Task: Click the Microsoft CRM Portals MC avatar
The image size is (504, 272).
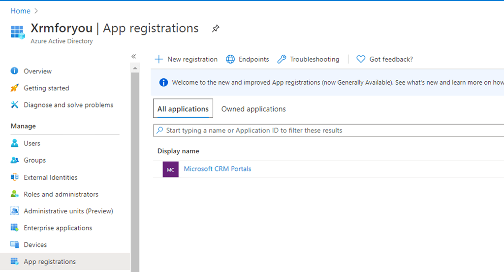Action: (x=170, y=169)
